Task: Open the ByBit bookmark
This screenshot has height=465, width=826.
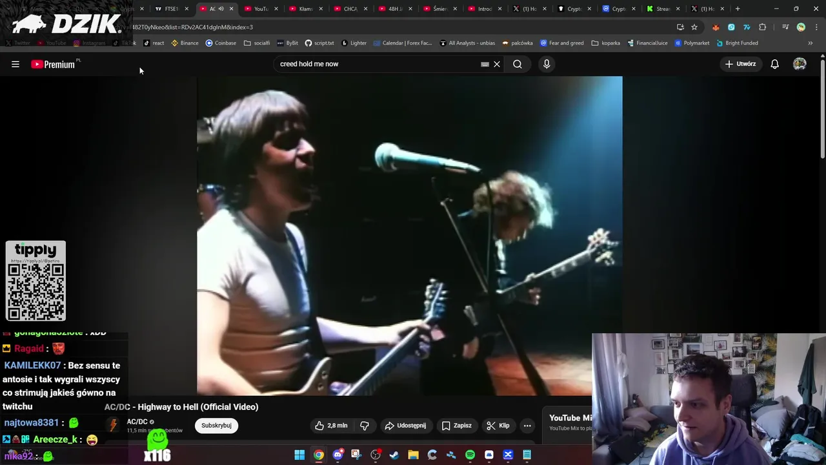Action: pyautogui.click(x=287, y=43)
